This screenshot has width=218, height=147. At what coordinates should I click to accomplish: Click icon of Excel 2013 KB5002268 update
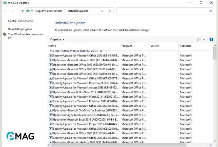51,120
